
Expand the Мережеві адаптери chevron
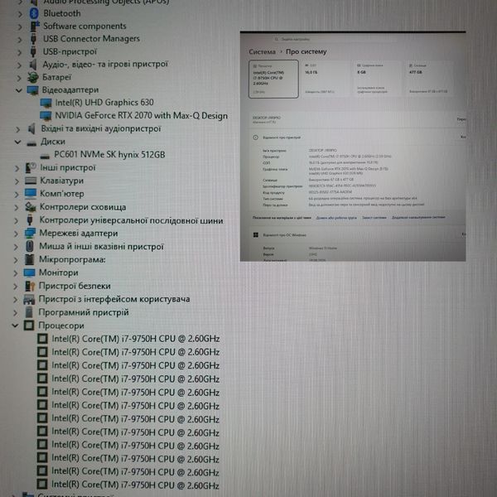click(17, 234)
